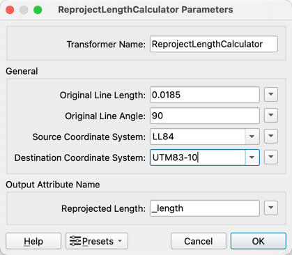Click the Destination Coordinate System UTM83-10 field
Image resolution: width=292 pixels, height=255 pixels.
198,157
